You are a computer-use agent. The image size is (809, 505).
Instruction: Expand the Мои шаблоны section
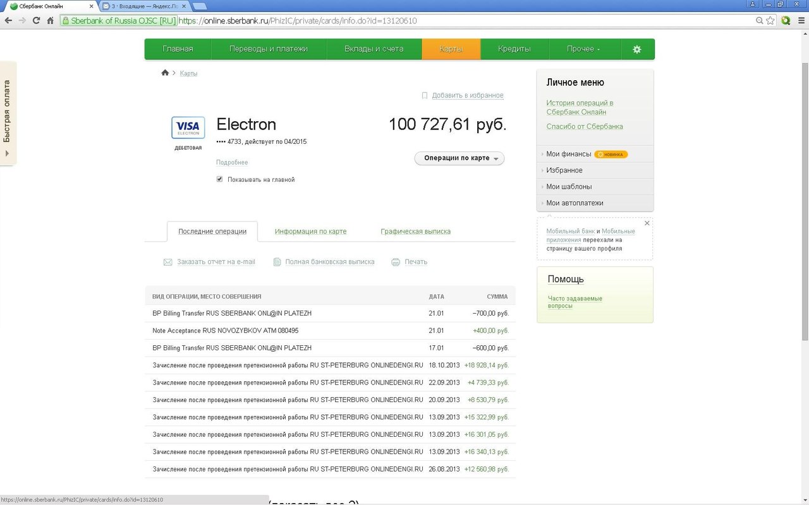coord(569,187)
